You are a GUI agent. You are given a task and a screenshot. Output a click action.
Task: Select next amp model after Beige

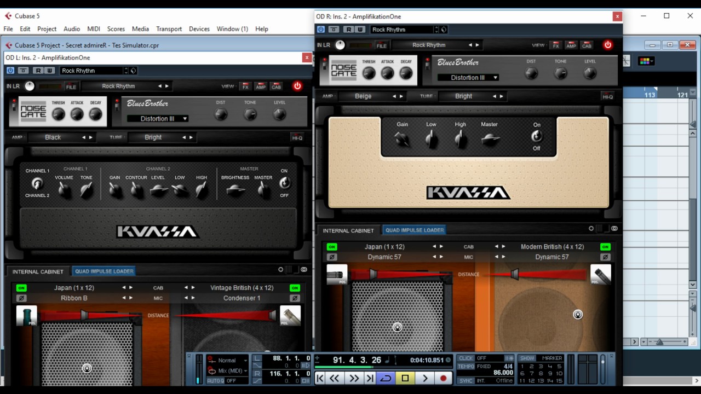click(x=401, y=96)
